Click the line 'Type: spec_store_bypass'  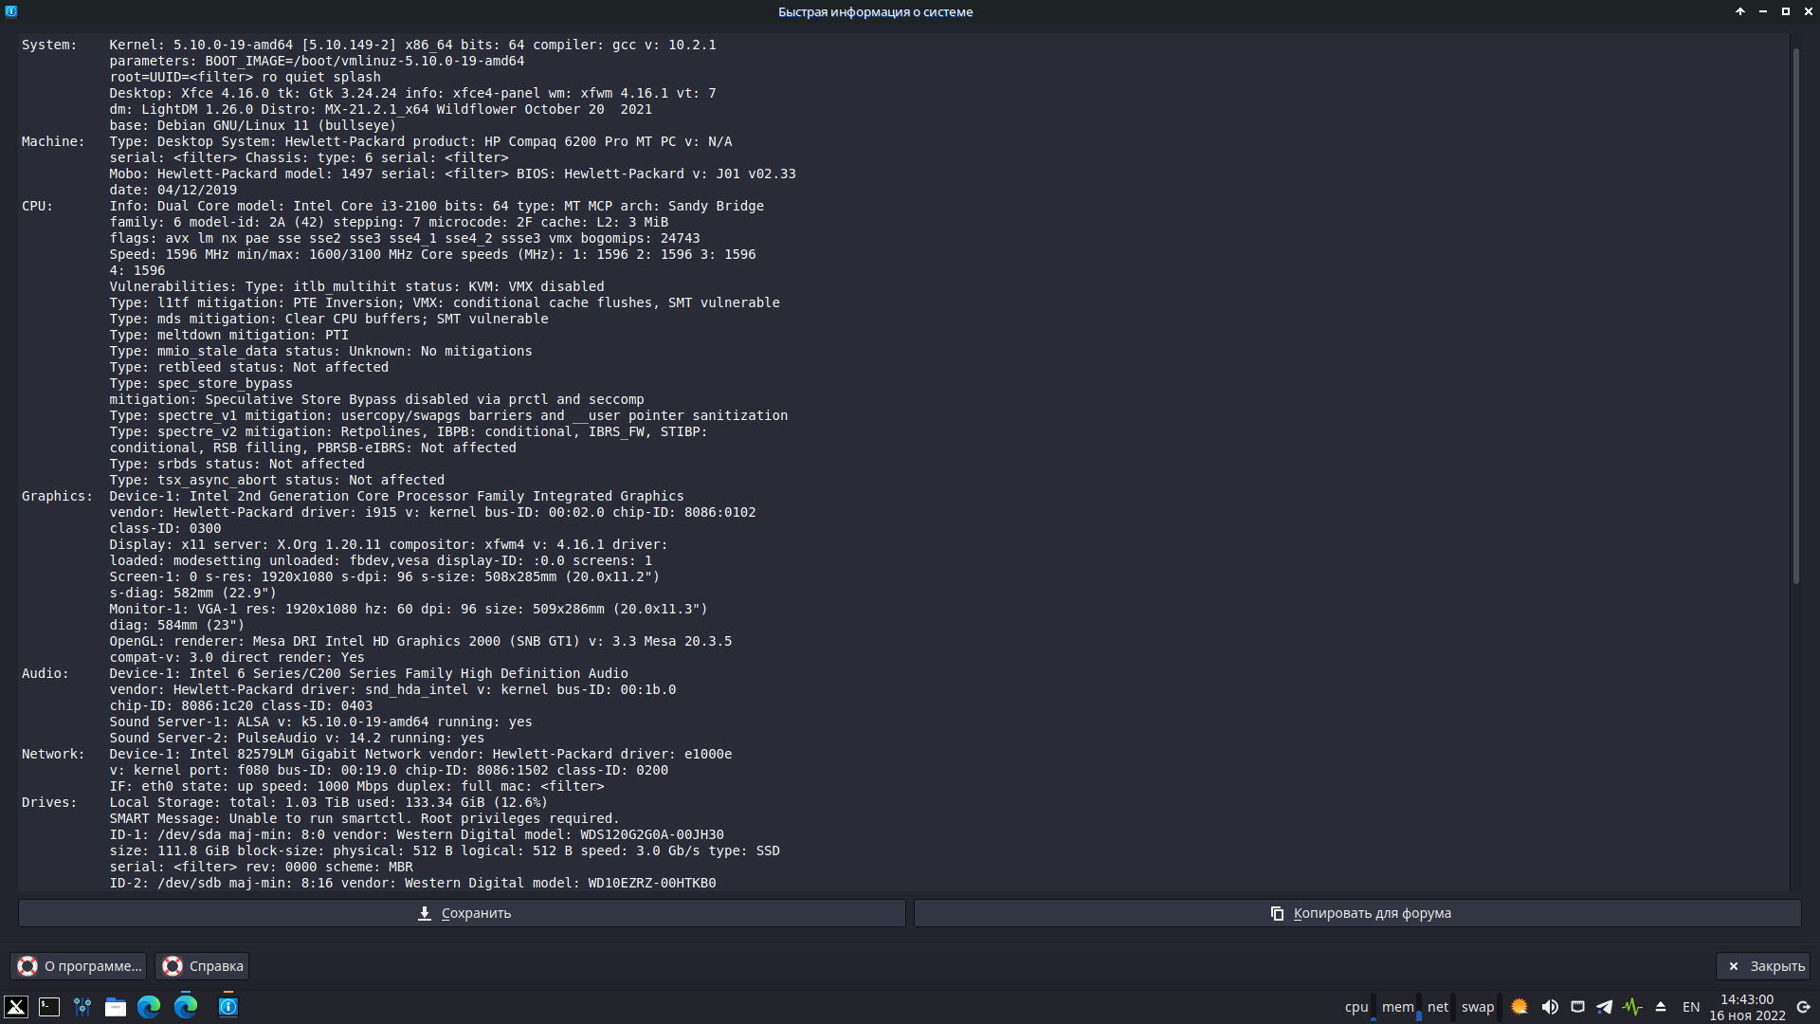point(201,383)
